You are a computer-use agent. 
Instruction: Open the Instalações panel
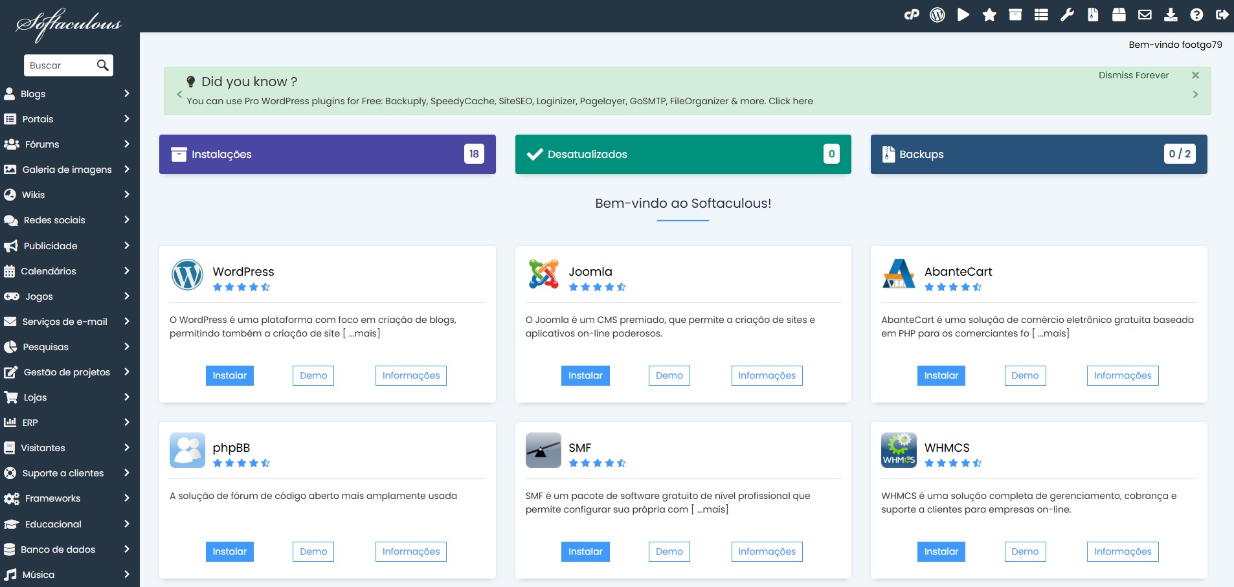click(x=327, y=154)
